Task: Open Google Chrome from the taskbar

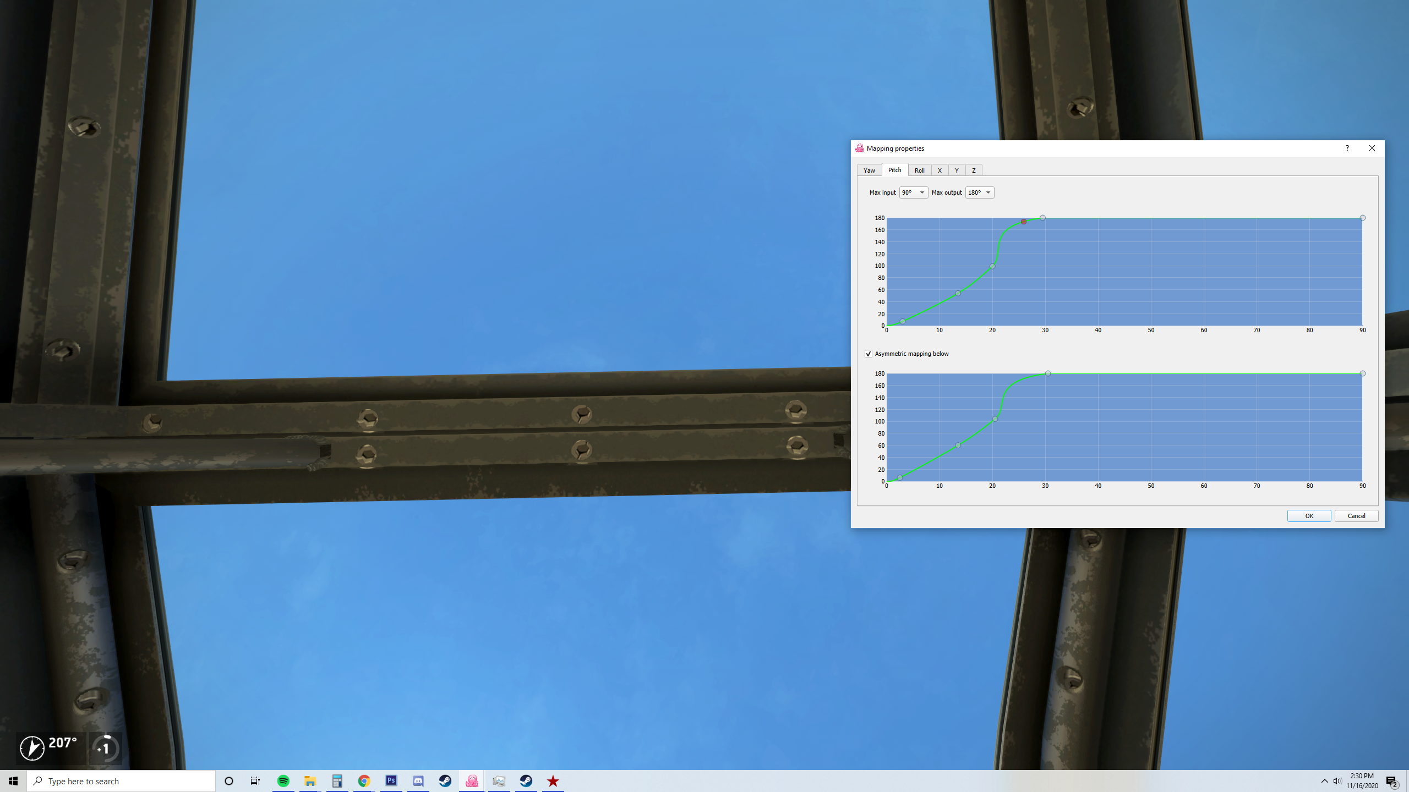Action: [364, 781]
